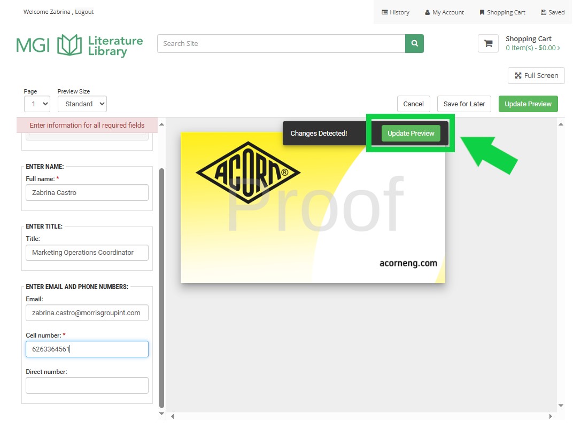
Task: Open the 0 Item(s) - $0.00 cart summary
Action: point(532,48)
